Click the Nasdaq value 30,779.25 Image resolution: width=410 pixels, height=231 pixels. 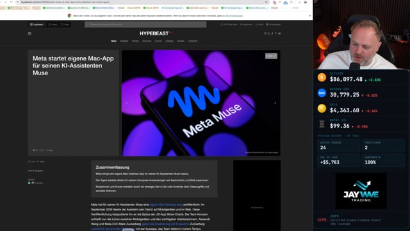[x=345, y=95]
